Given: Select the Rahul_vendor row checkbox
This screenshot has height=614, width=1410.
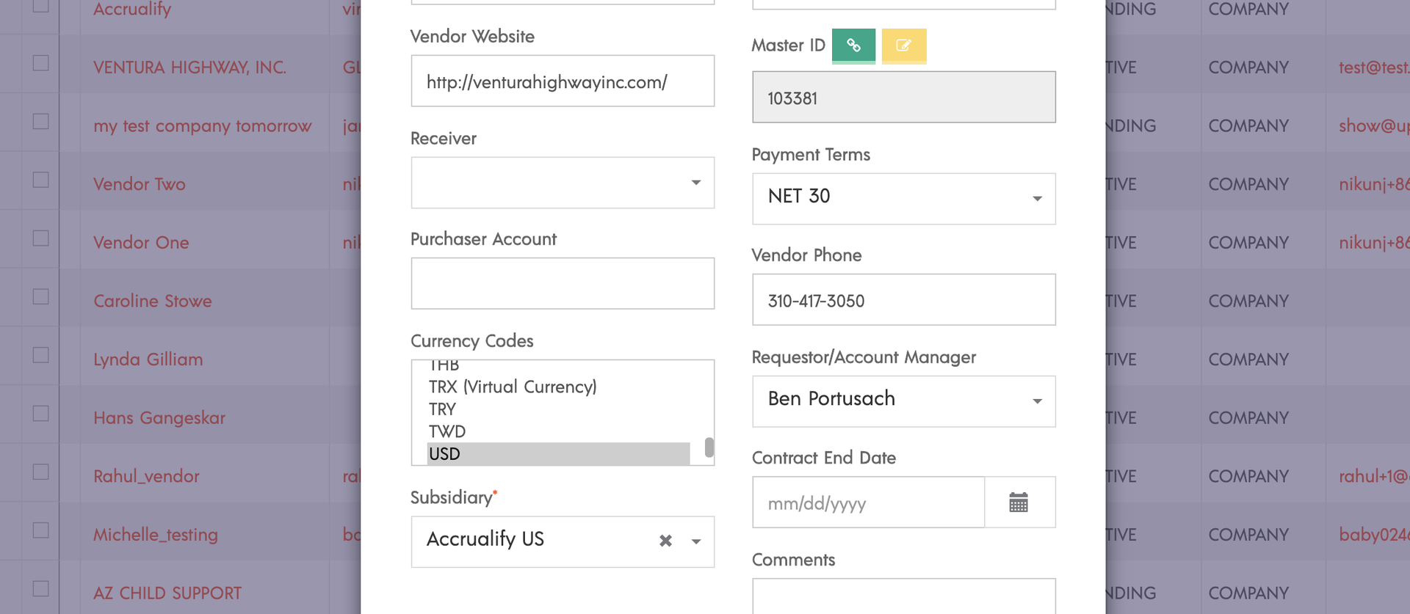Looking at the screenshot, I should coord(41,472).
